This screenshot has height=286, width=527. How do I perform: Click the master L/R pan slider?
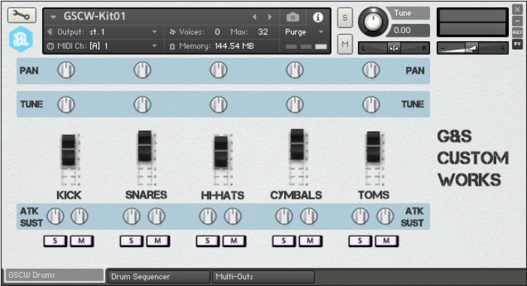394,48
